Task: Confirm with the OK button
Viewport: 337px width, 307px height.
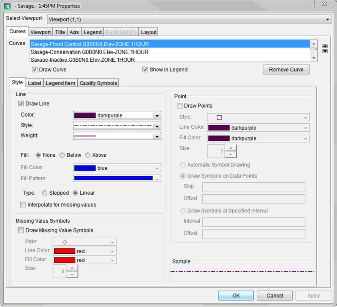Action: (236, 296)
